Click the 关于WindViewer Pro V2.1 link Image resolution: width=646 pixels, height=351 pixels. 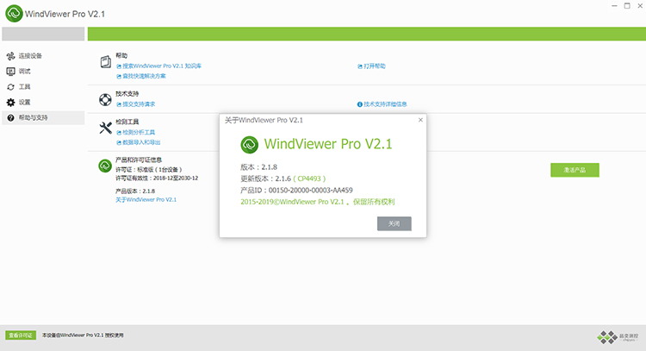click(146, 199)
